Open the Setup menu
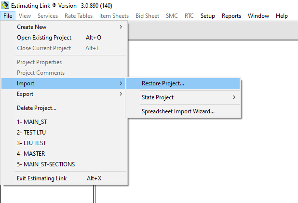The height and width of the screenshot is (203, 298). tap(208, 16)
